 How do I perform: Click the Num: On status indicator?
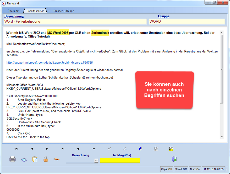[195, 169]
